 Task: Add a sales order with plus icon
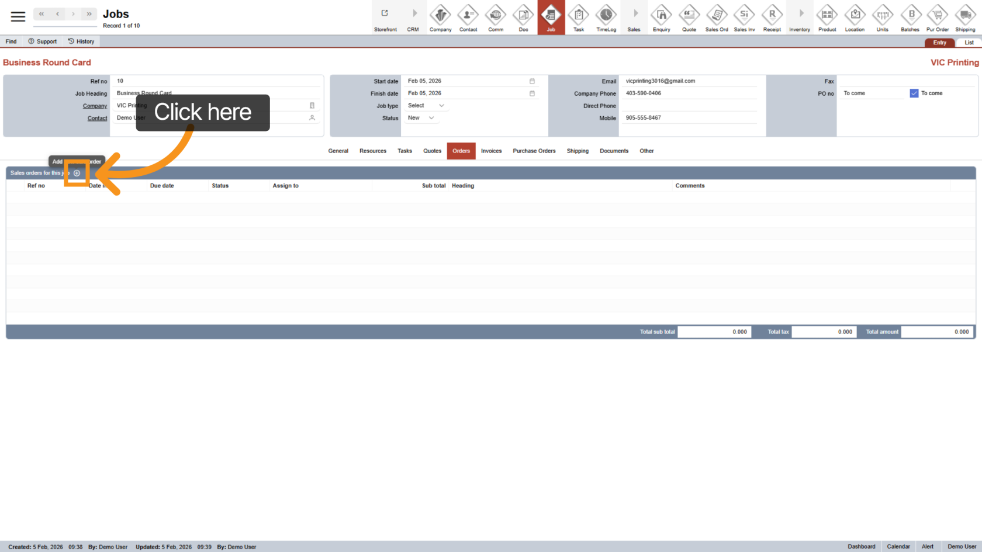tap(77, 173)
